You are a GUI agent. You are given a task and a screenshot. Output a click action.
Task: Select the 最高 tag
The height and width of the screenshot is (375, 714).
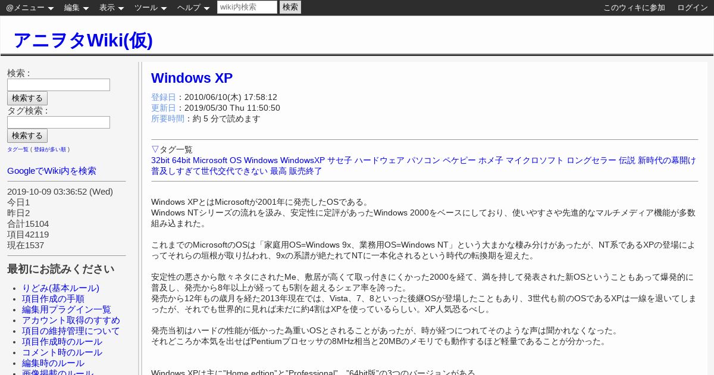point(278,171)
